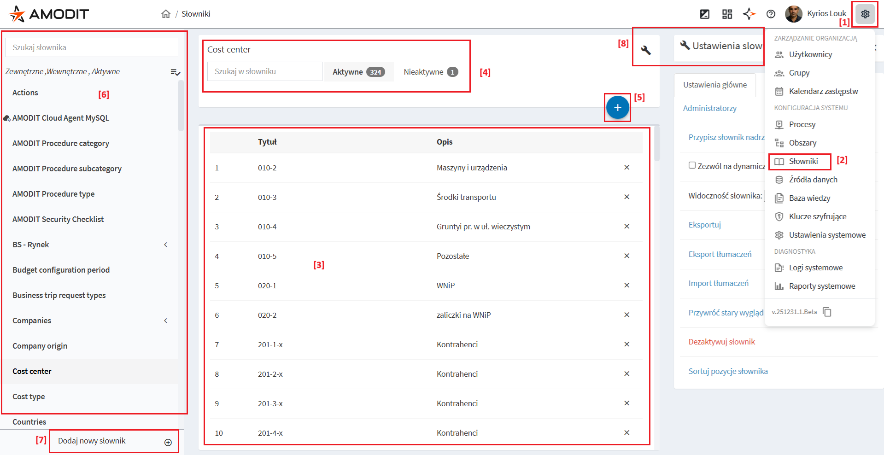Select Cost type in dictionary list

(29, 397)
